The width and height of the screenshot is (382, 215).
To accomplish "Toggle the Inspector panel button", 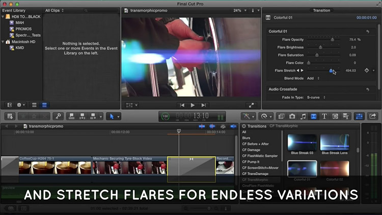I will point(360,116).
